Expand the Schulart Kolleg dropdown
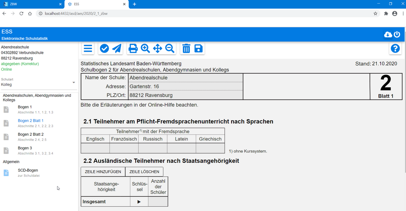This screenshot has width=406, height=211. [74, 83]
